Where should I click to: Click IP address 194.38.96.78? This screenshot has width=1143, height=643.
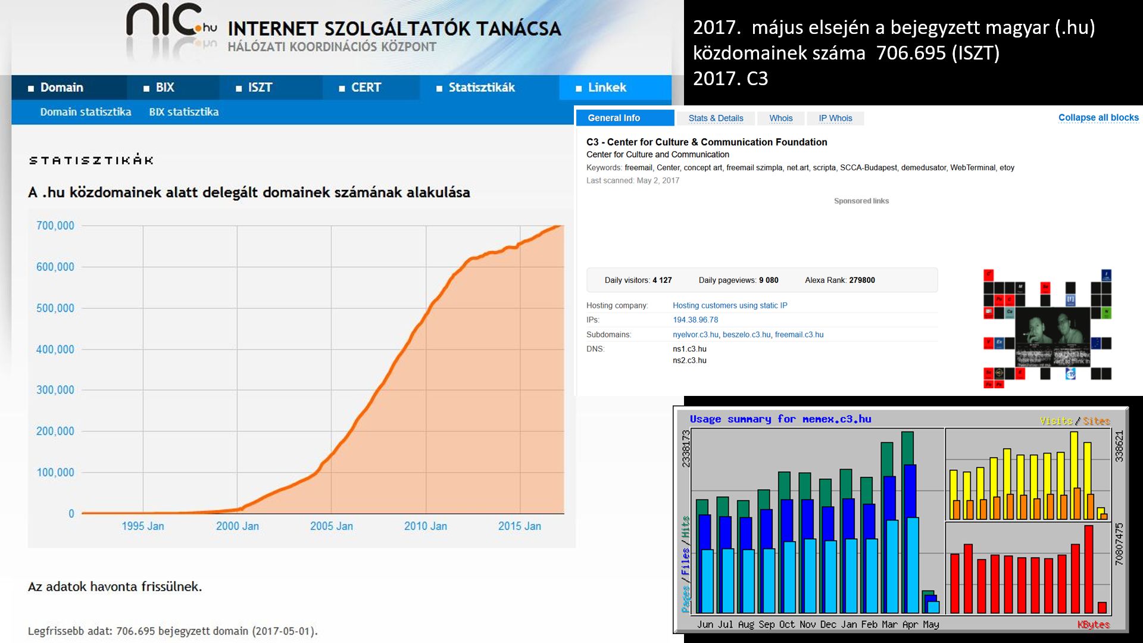point(695,320)
